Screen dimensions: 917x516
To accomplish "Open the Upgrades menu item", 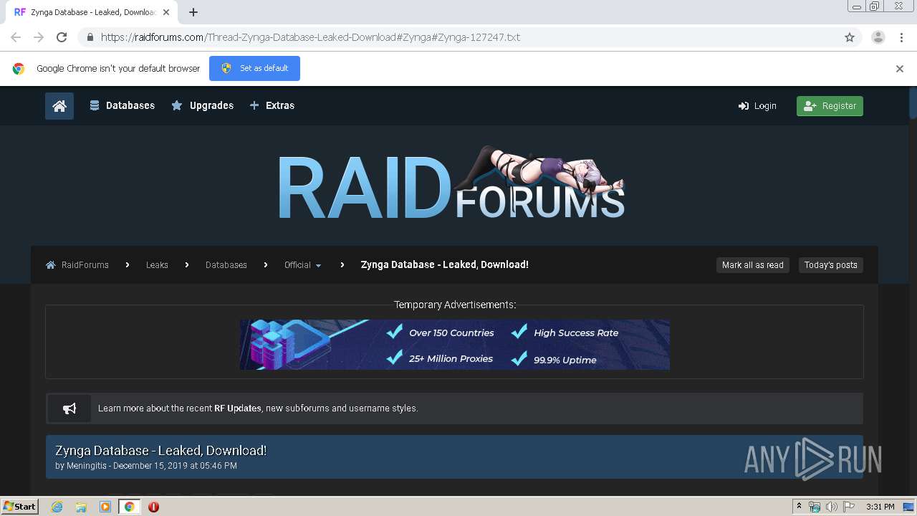I will [203, 105].
